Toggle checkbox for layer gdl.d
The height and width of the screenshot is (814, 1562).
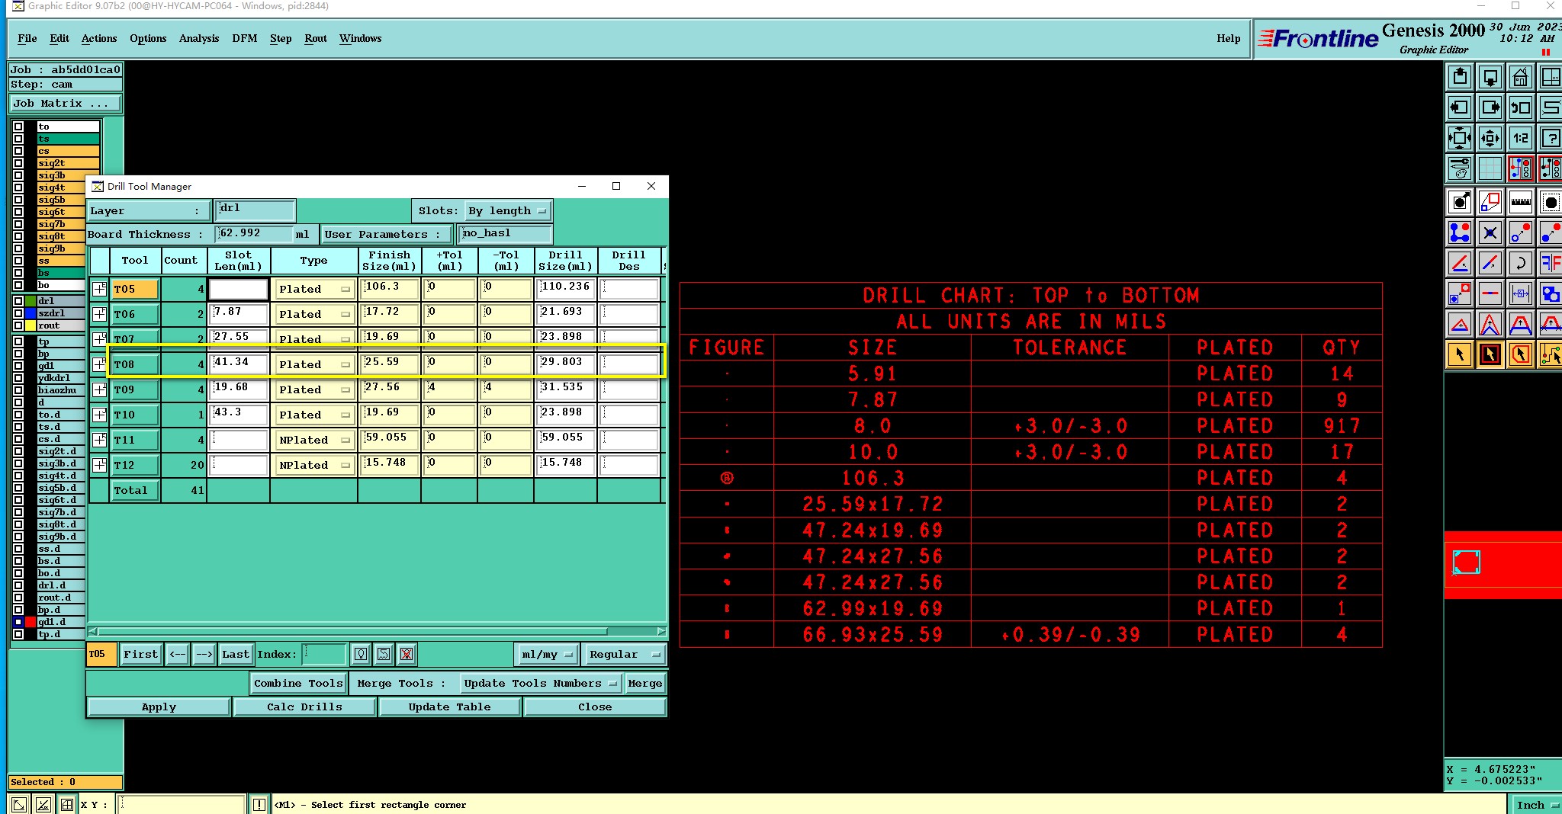tap(18, 622)
